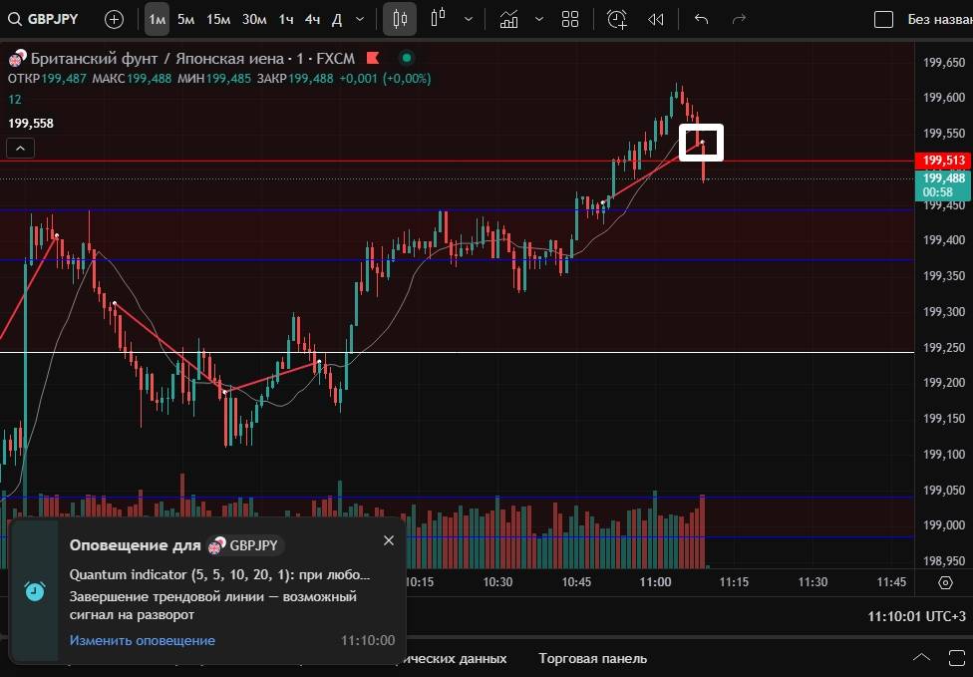This screenshot has height=677, width=973.
Task: Select the highlighted candlestick chart style icon
Action: click(x=400, y=19)
